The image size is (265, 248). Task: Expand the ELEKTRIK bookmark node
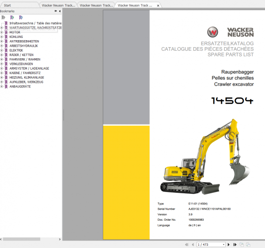click(2, 50)
